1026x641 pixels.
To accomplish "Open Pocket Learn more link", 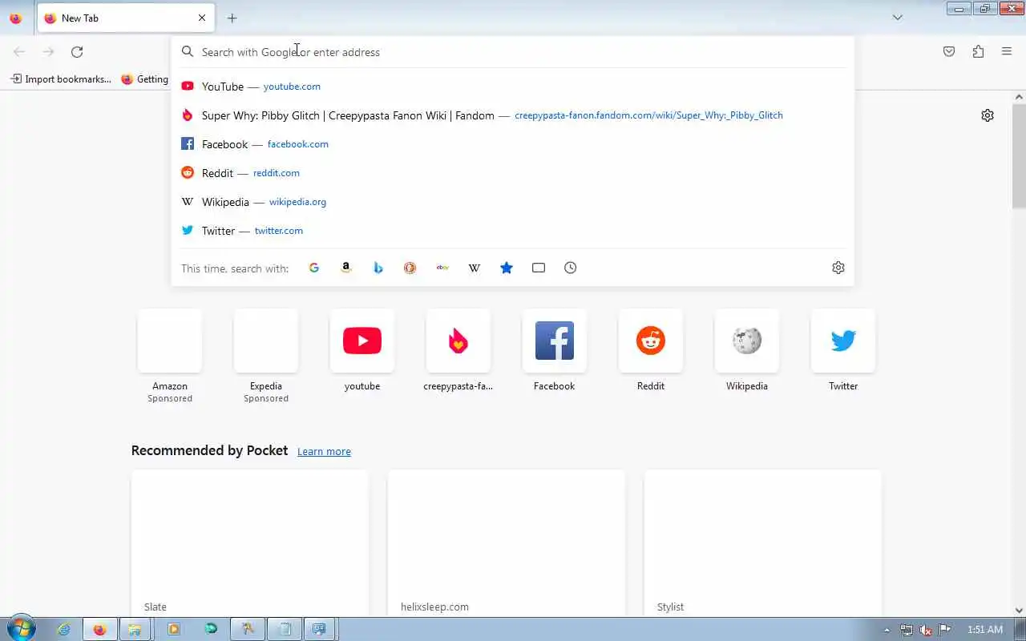I will click(324, 452).
